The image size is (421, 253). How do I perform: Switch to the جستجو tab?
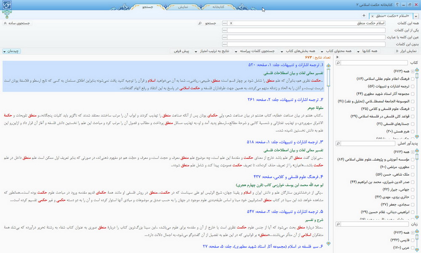[x=148, y=7]
